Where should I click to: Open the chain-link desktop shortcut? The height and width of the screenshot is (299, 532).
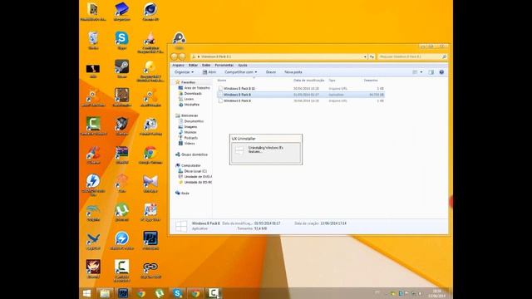tap(150, 269)
